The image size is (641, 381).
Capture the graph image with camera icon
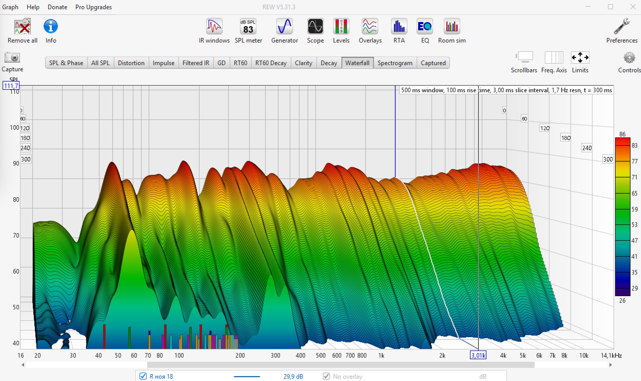[x=12, y=57]
